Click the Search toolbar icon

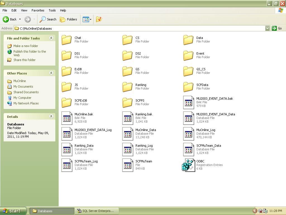48,19
